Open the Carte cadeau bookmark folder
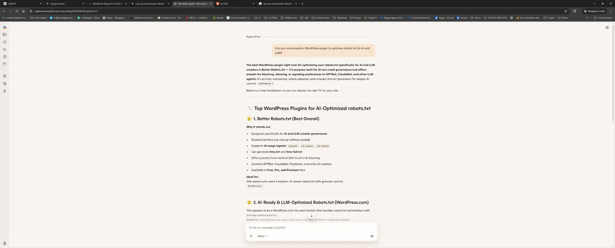Viewport: 615px width, 248px height. [38, 18]
